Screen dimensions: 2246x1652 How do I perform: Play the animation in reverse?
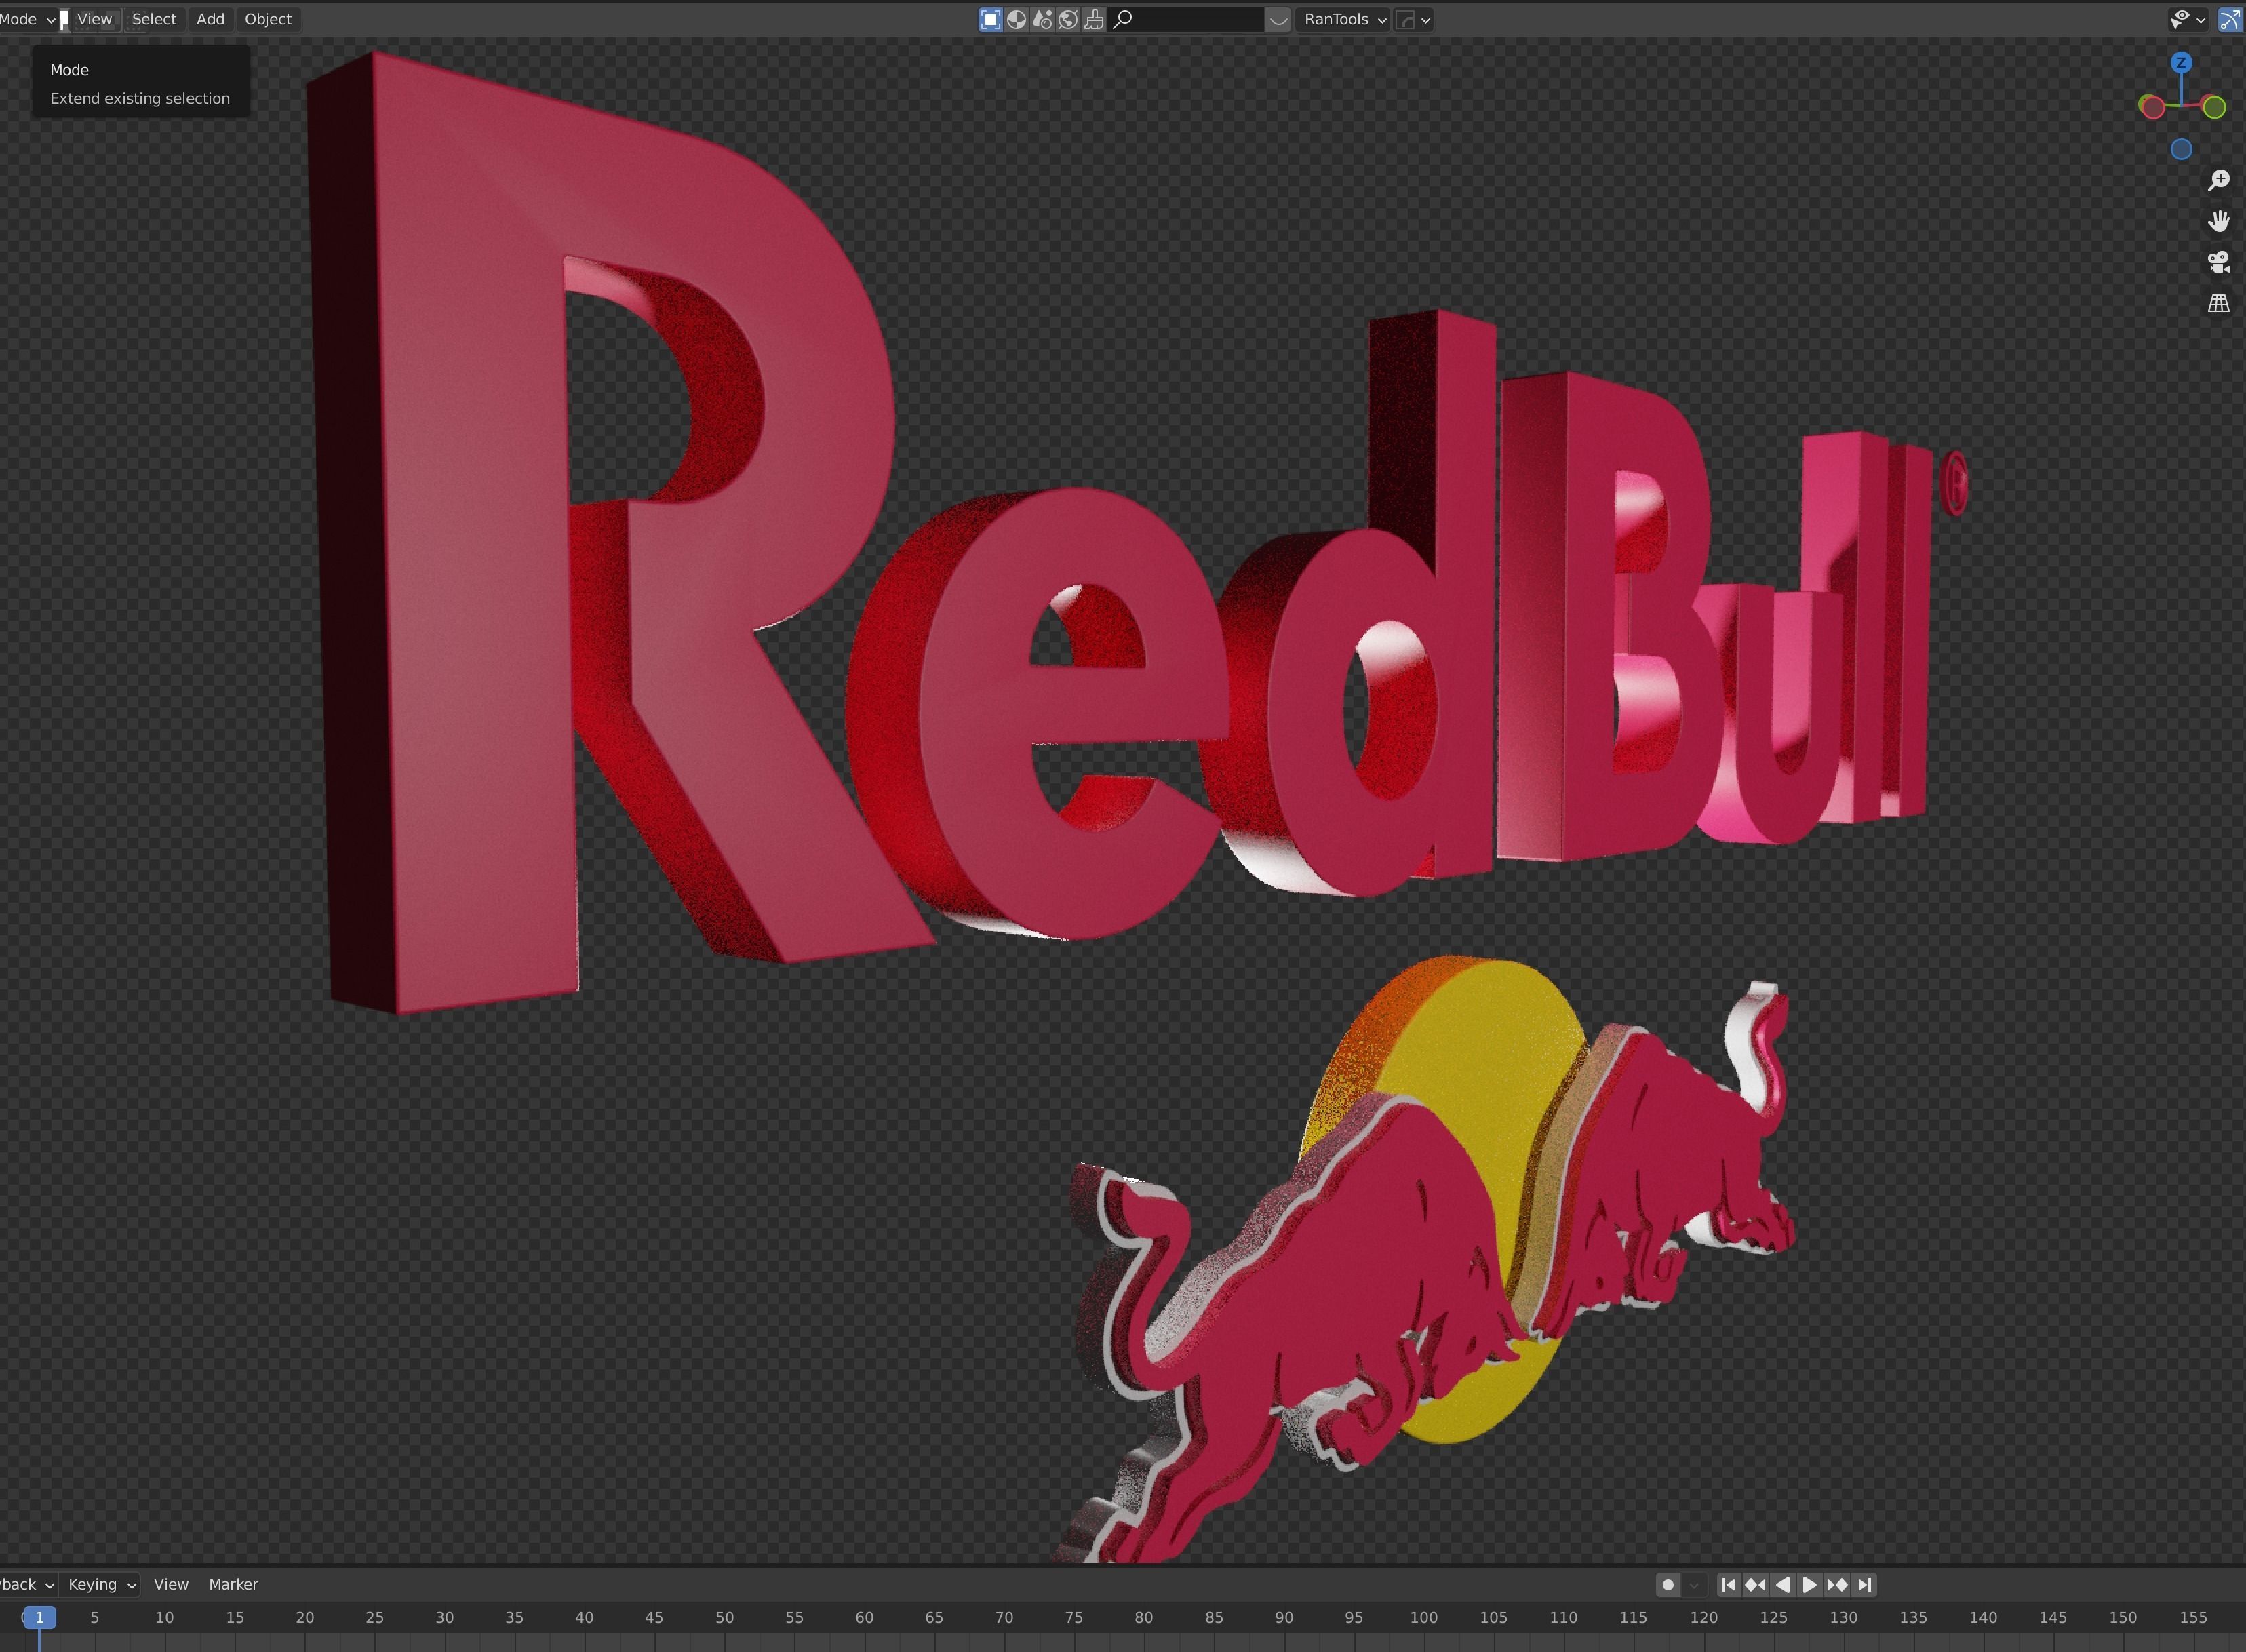[1782, 1585]
